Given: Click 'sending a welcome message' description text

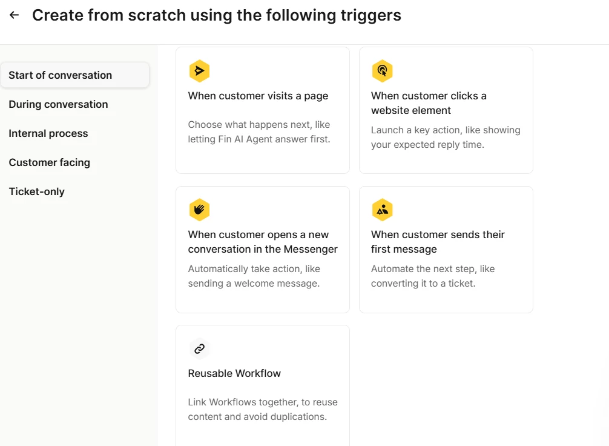Looking at the screenshot, I should pyautogui.click(x=254, y=284).
